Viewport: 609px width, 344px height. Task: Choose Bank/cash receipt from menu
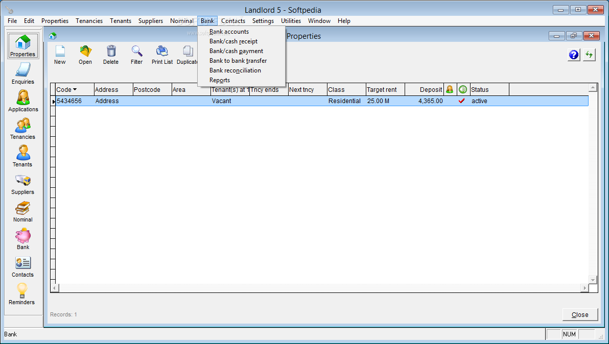pyautogui.click(x=233, y=41)
